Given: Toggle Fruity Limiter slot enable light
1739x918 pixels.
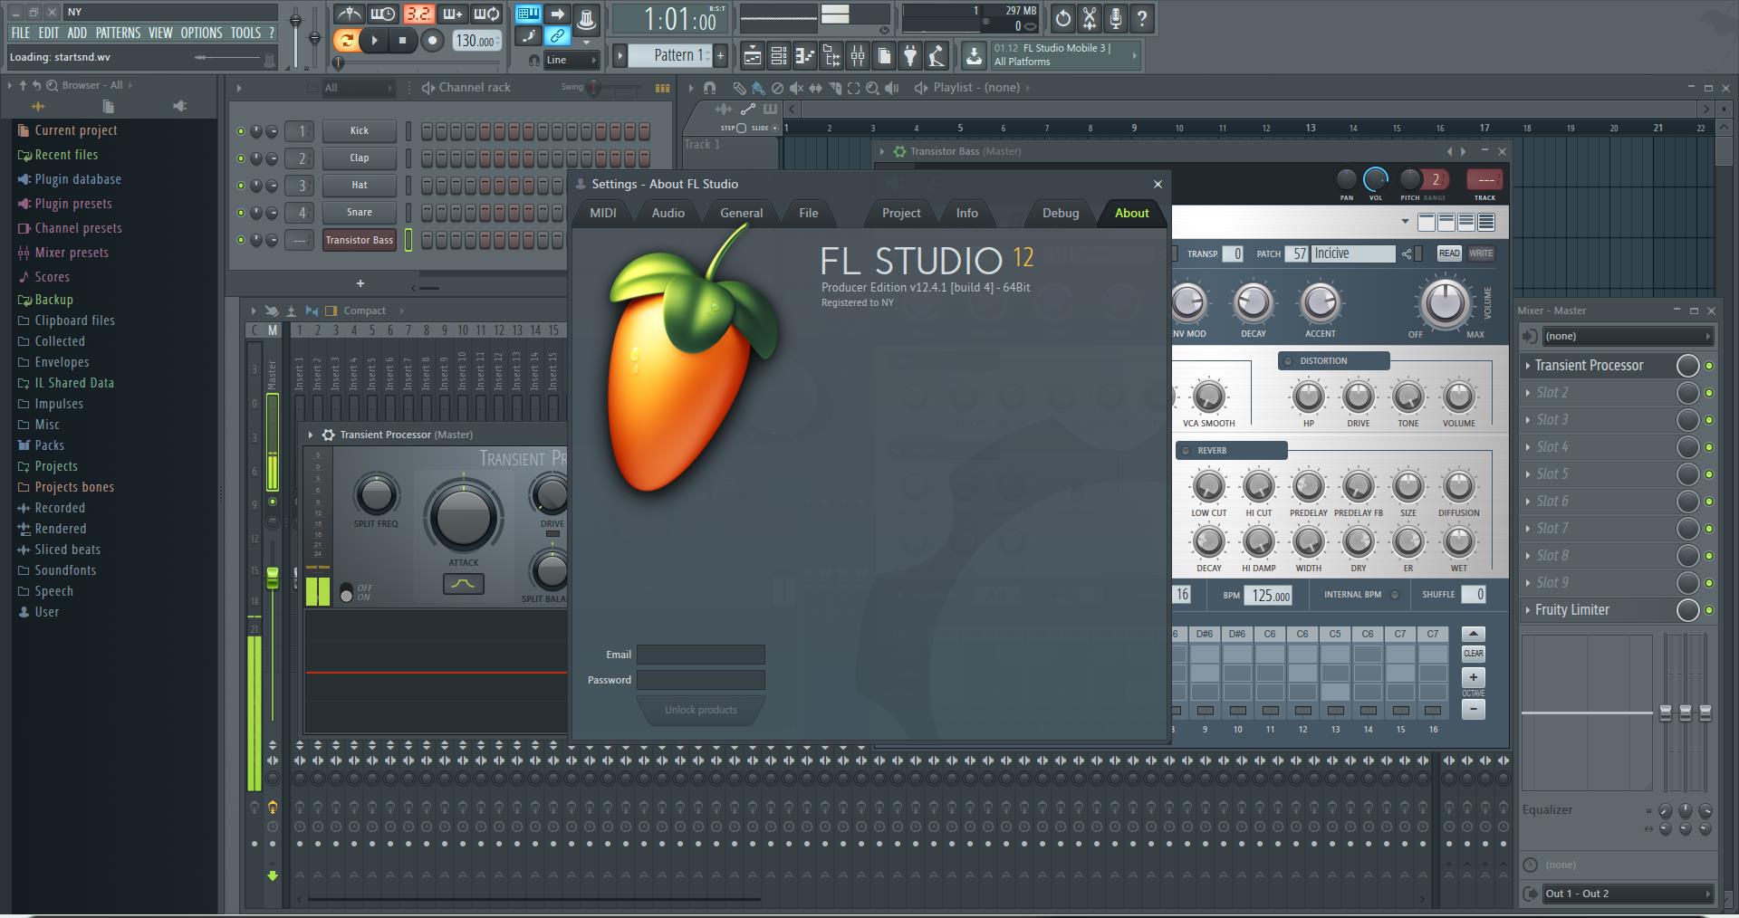Looking at the screenshot, I should click(1709, 610).
